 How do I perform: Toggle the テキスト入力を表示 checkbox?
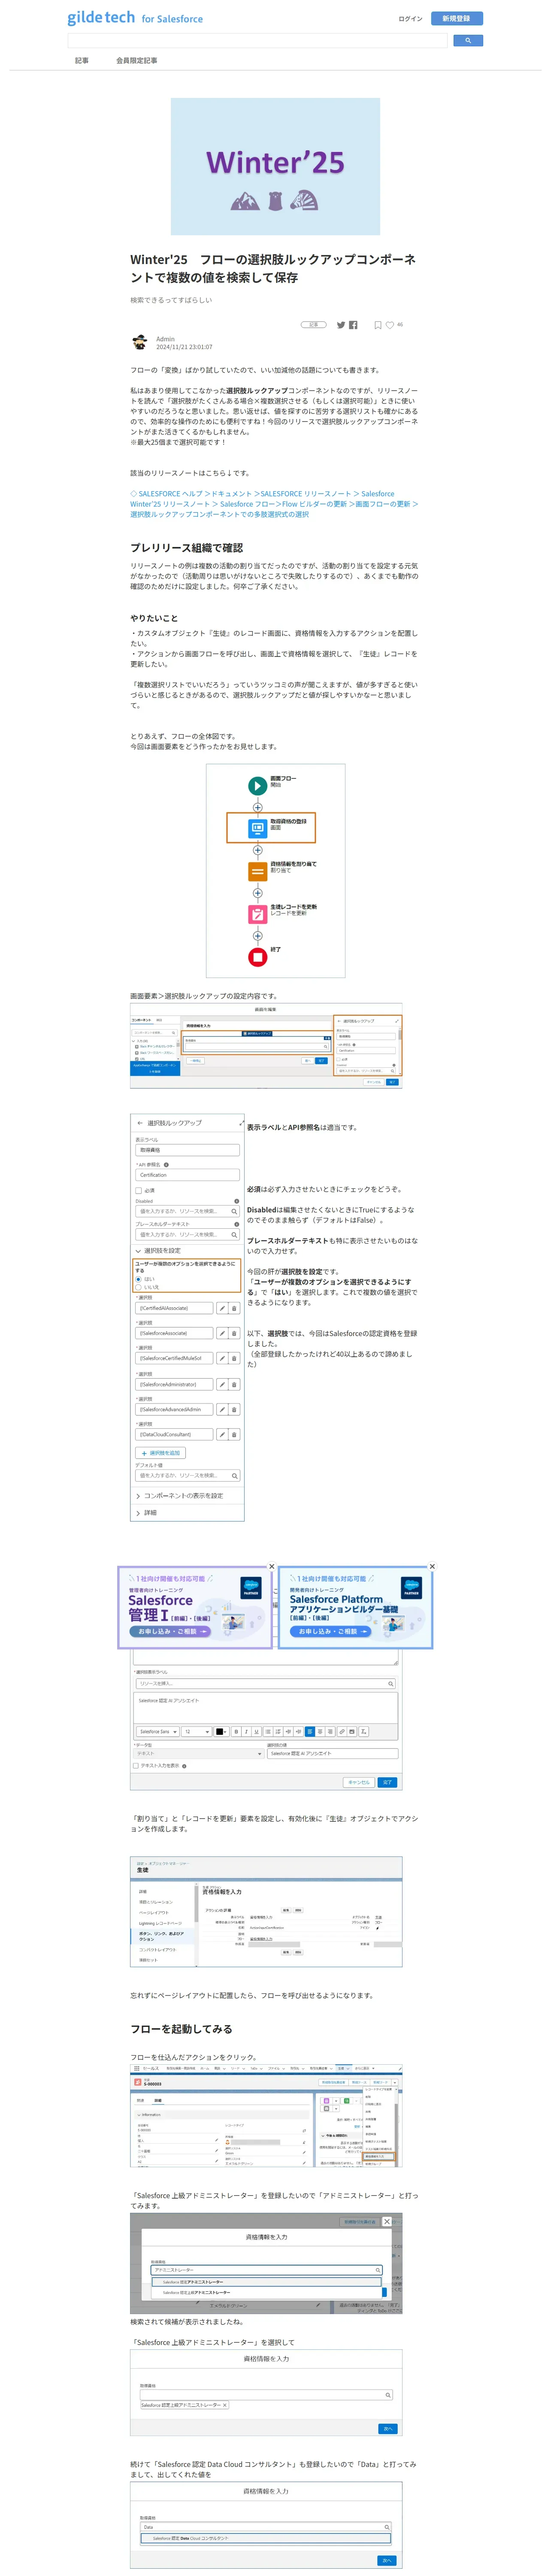click(x=136, y=1766)
